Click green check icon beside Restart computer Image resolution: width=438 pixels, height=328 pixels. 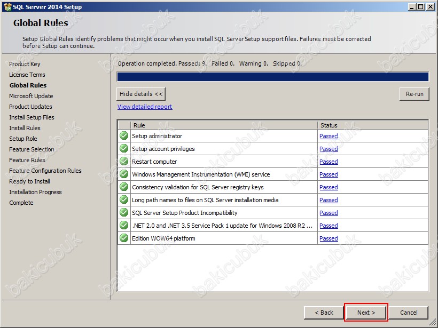click(124, 162)
